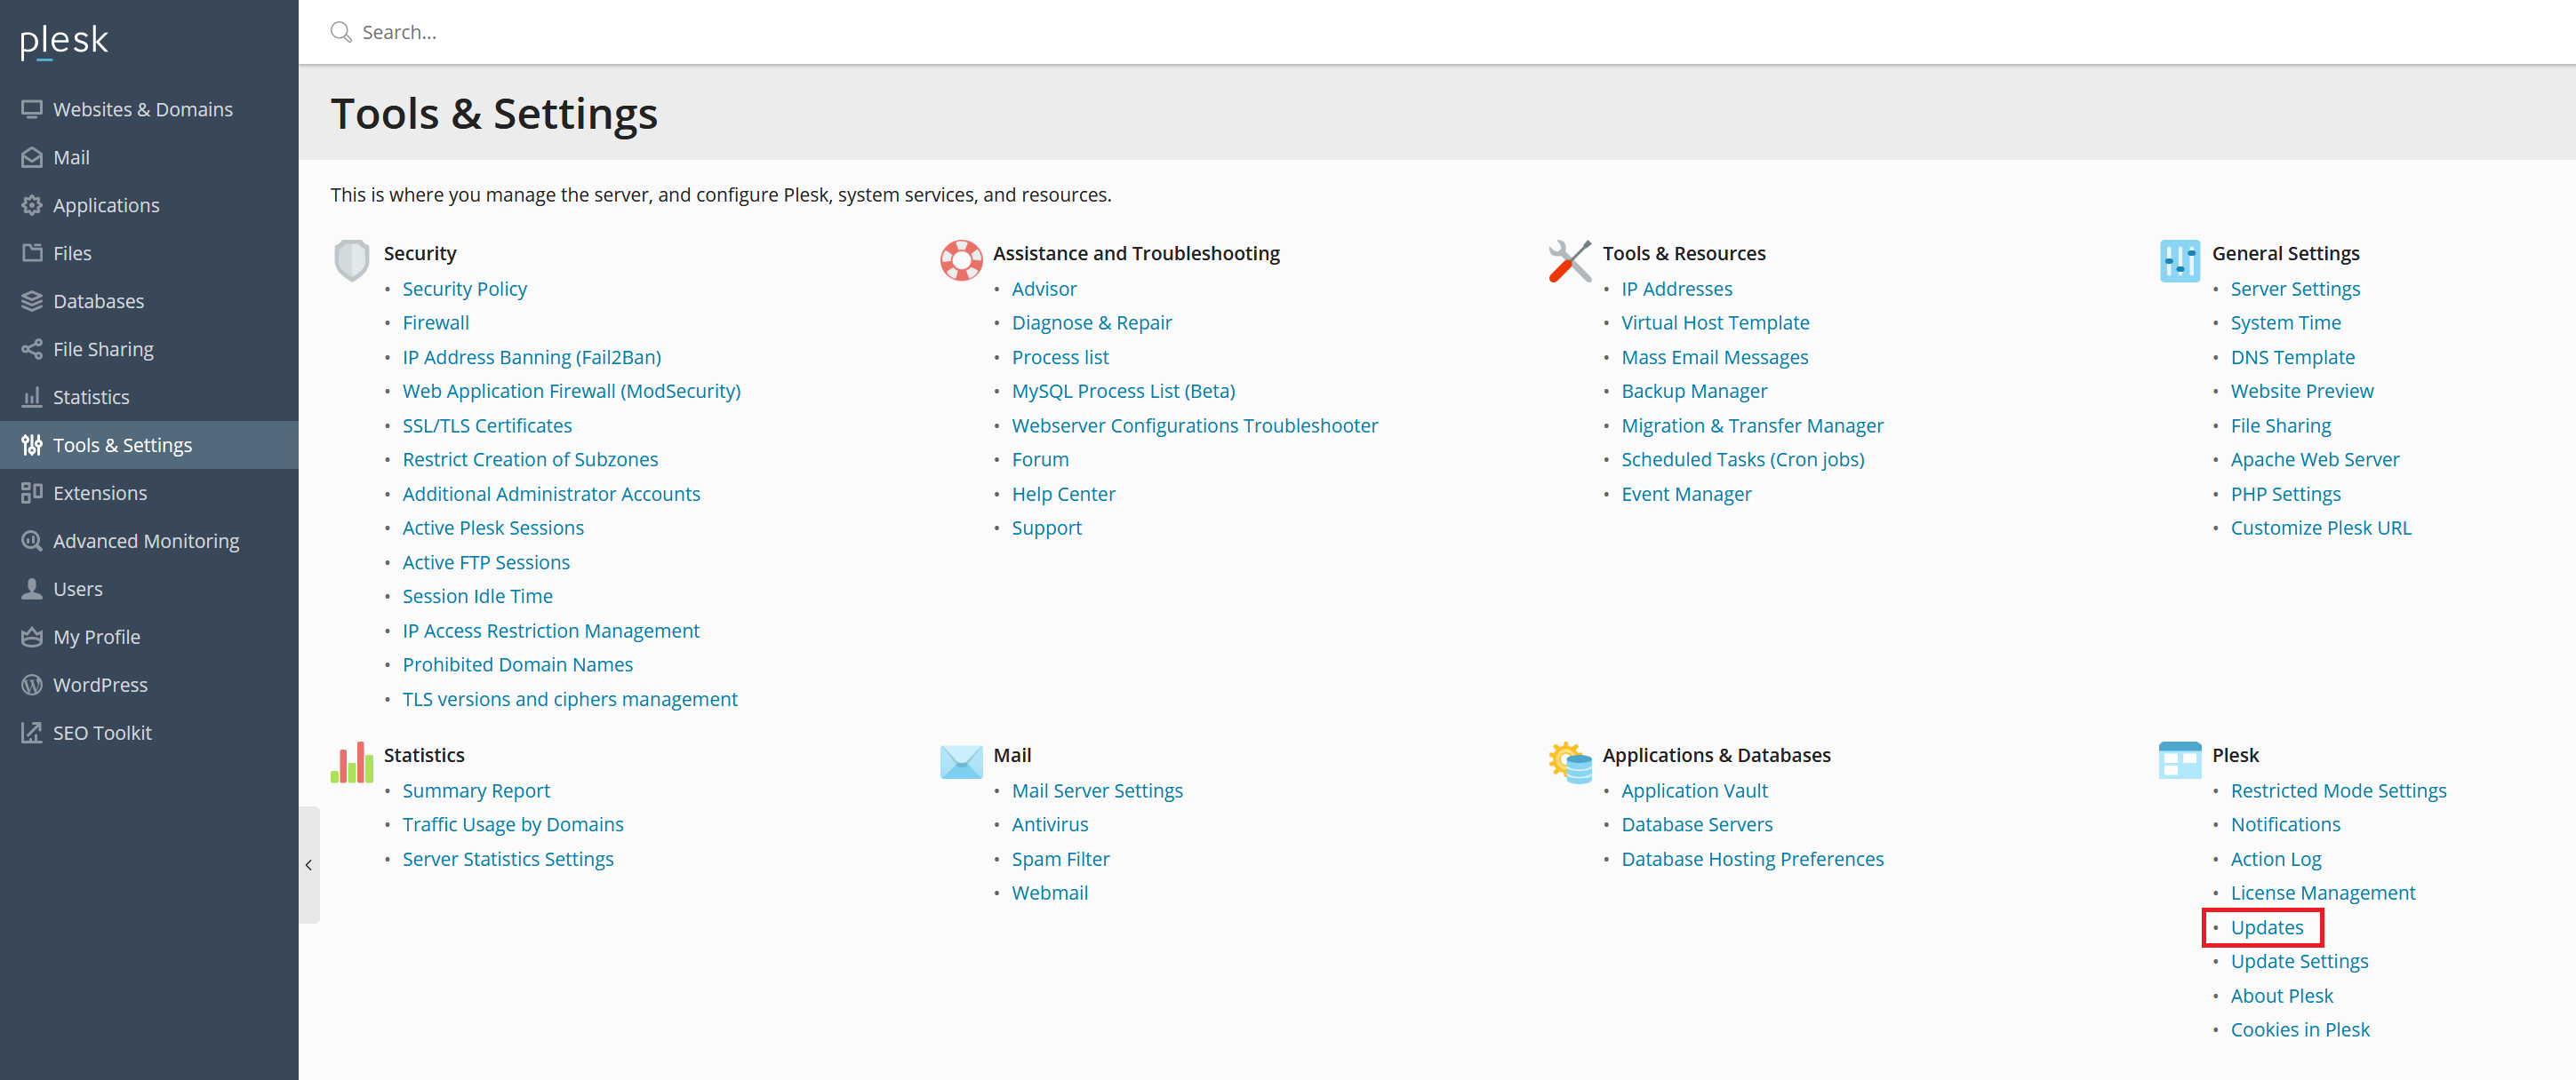
Task: Click the Assistance lifebuoy icon
Action: [961, 261]
